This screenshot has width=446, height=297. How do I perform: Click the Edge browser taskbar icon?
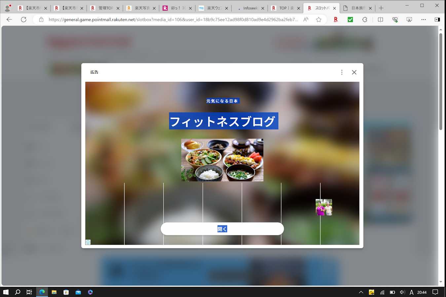pyautogui.click(x=42, y=292)
